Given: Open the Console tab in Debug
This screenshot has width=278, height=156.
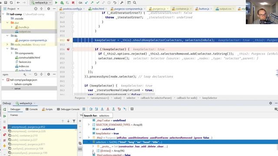Looking at the screenshot, I should pos(32,109).
